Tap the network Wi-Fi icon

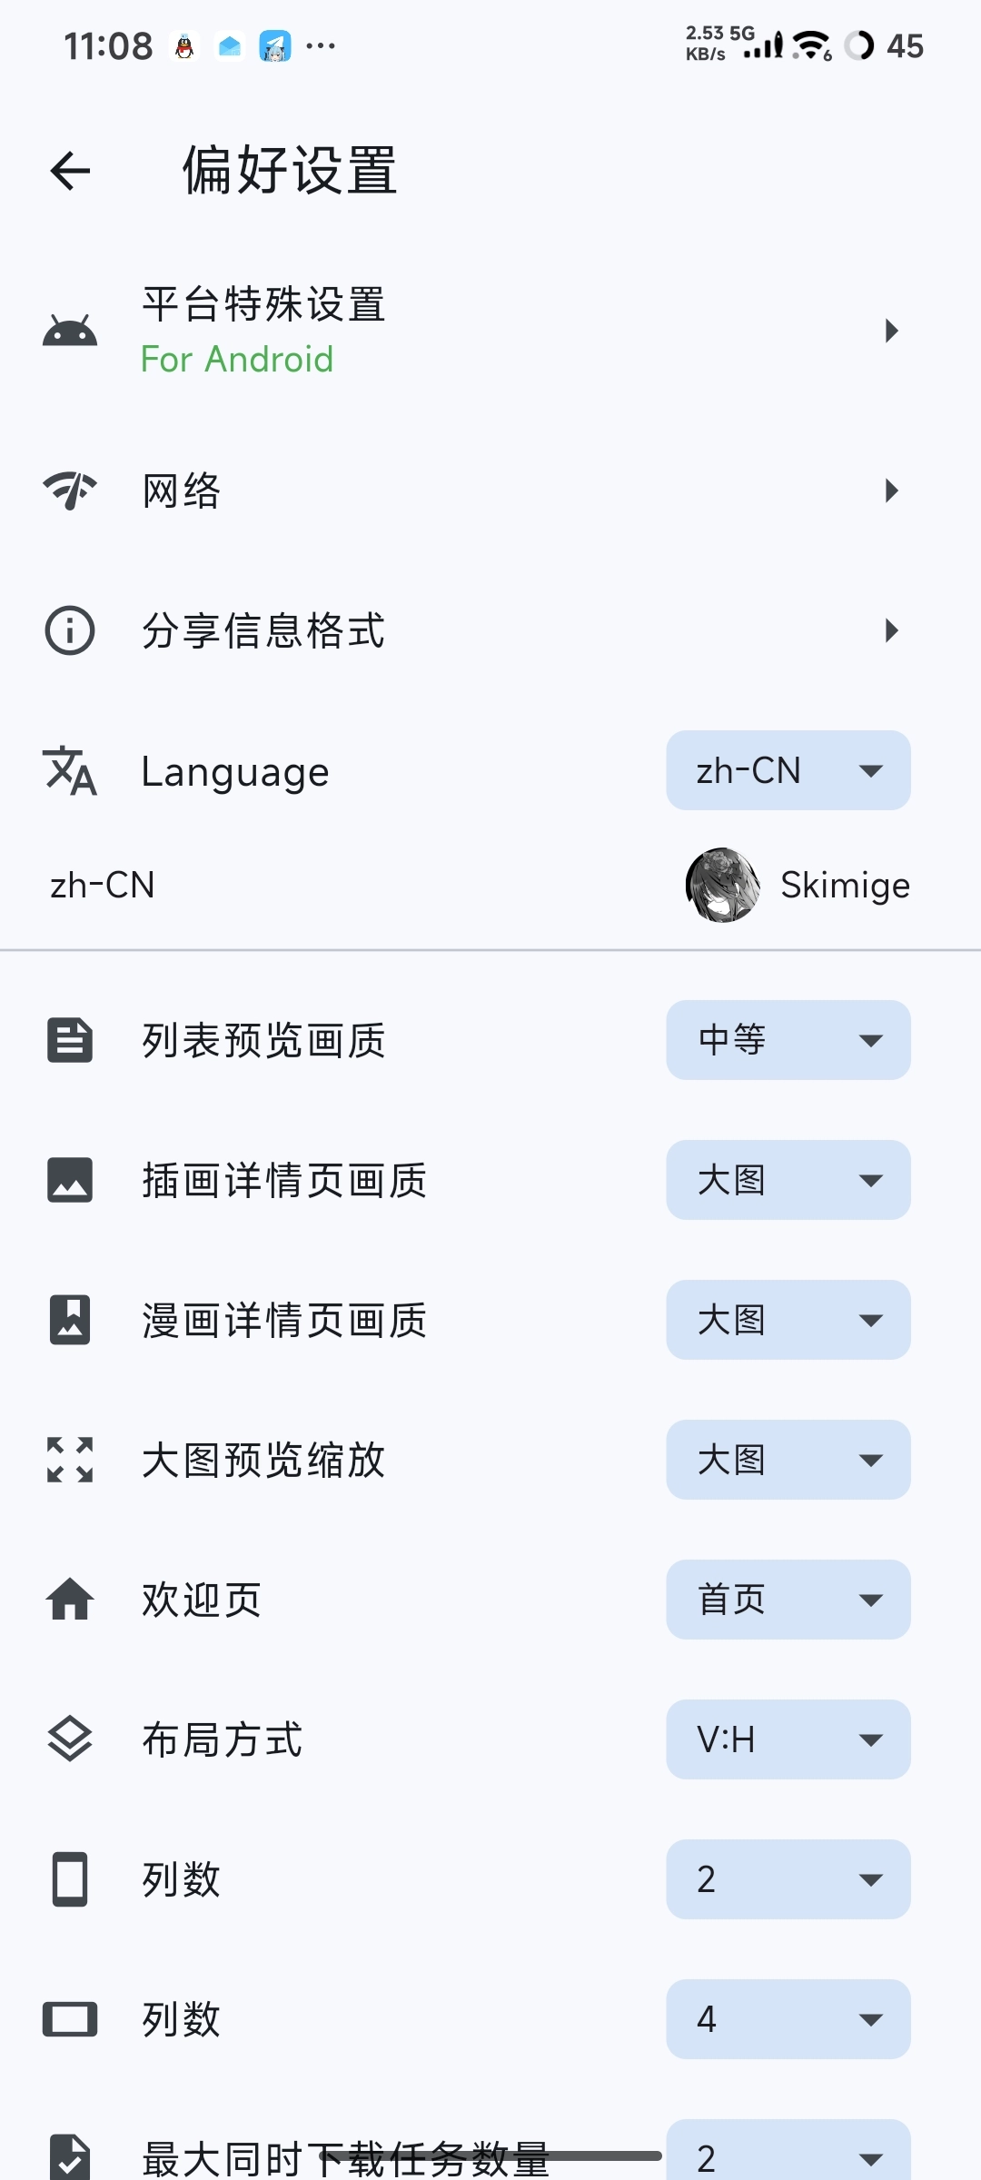pos(70,490)
